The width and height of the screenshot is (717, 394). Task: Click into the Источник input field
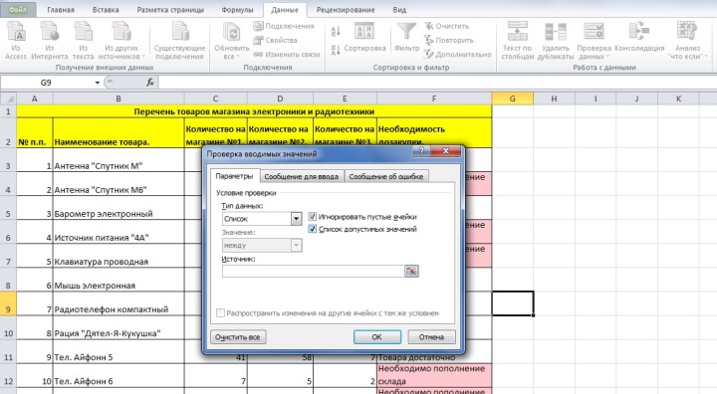click(x=314, y=271)
